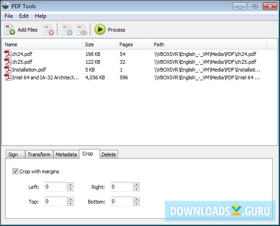Switch to the Sign tab
Viewport: 280px width, 226px height.
[15, 154]
